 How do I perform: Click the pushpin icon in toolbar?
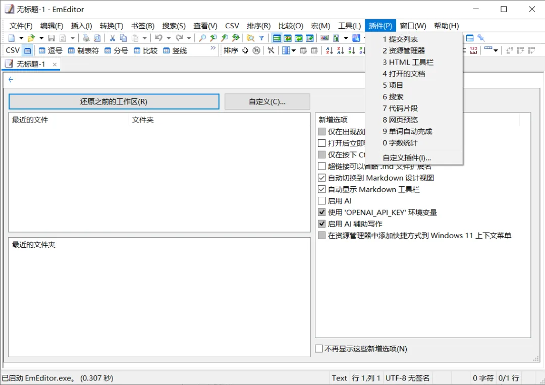[x=481, y=38]
